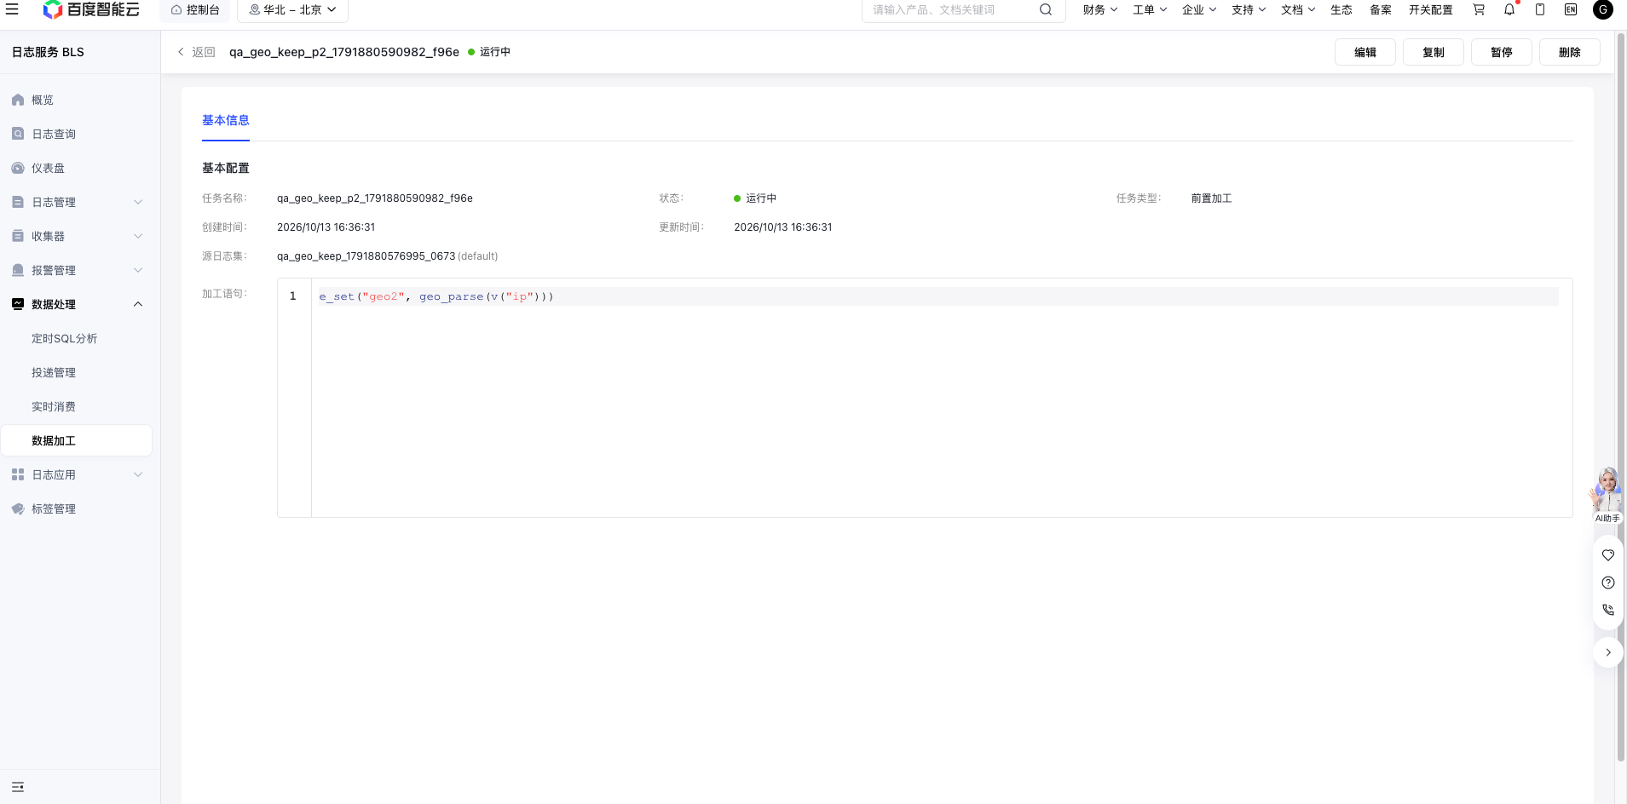The width and height of the screenshot is (1627, 804).
Task: Click the question mark help icon
Action: point(1608,583)
